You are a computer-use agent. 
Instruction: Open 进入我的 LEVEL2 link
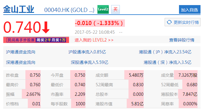94,40
